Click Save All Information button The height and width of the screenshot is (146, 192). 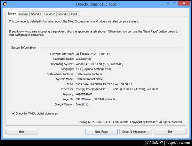136,132
